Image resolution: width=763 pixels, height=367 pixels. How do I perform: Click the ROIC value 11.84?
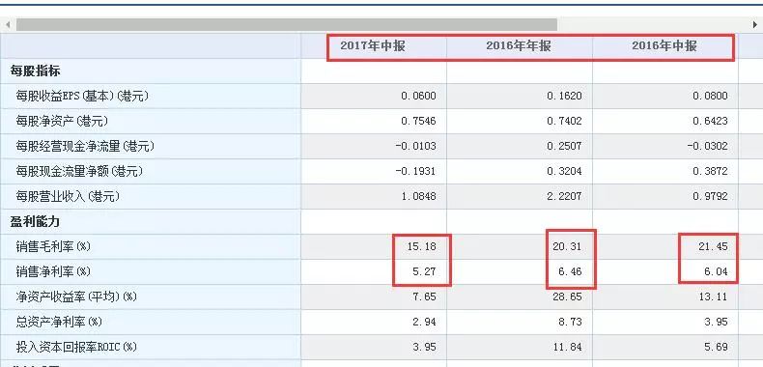(567, 347)
